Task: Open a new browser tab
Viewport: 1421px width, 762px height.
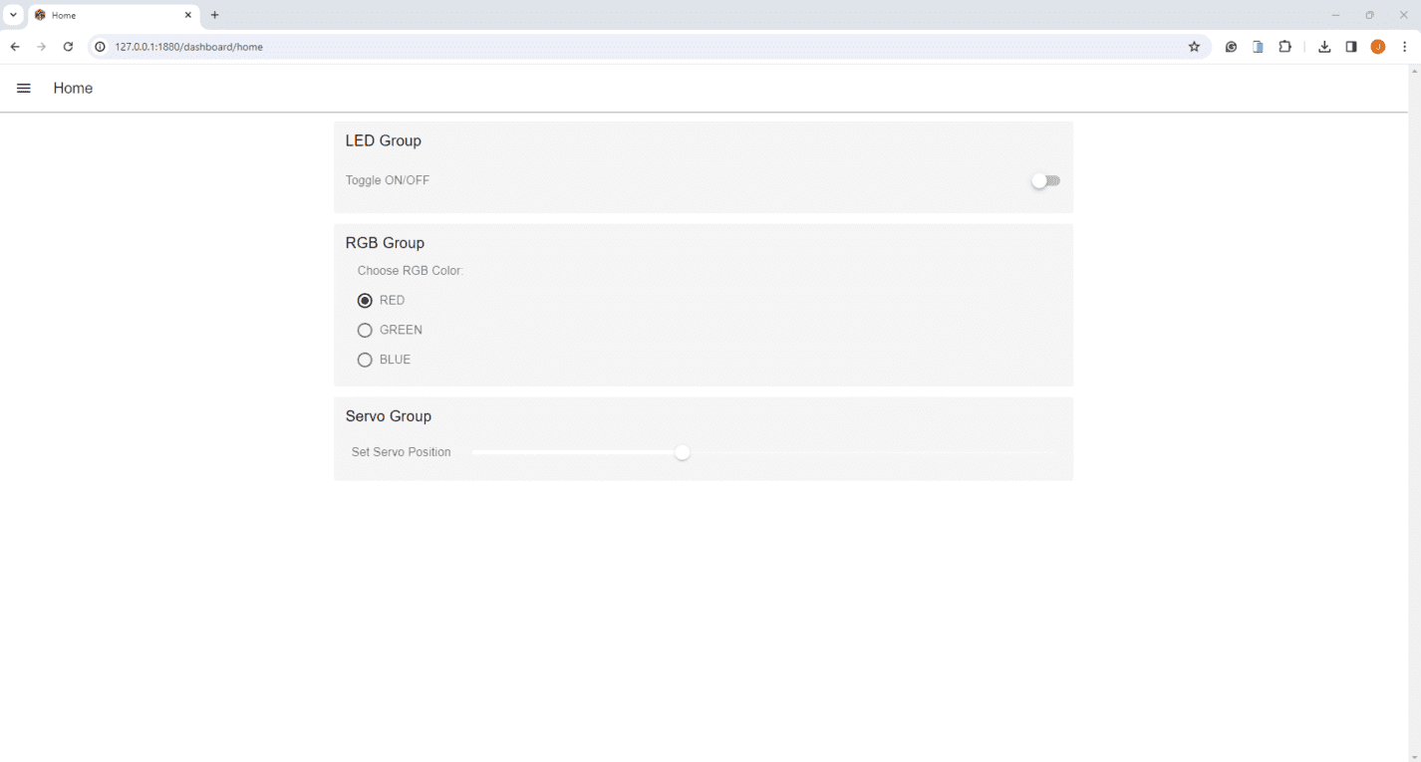Action: (x=214, y=15)
